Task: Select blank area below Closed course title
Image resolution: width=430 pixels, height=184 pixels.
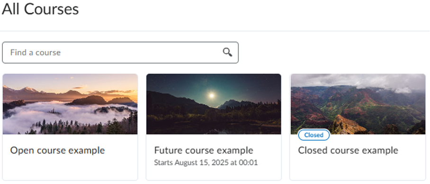Action: click(358, 168)
